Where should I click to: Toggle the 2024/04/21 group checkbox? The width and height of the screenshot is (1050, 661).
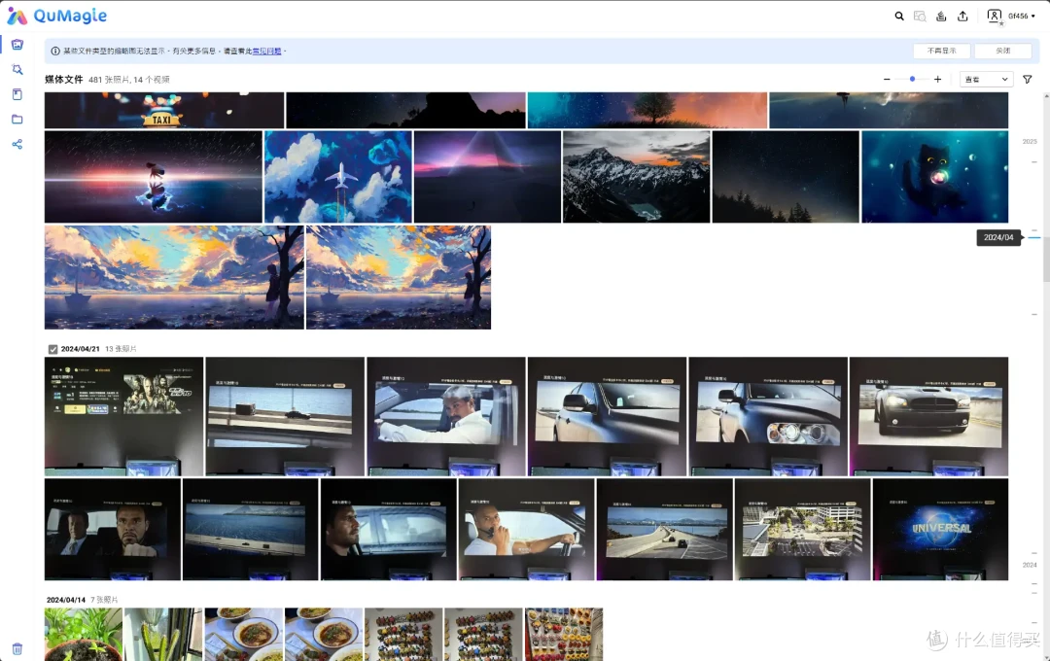(x=52, y=349)
